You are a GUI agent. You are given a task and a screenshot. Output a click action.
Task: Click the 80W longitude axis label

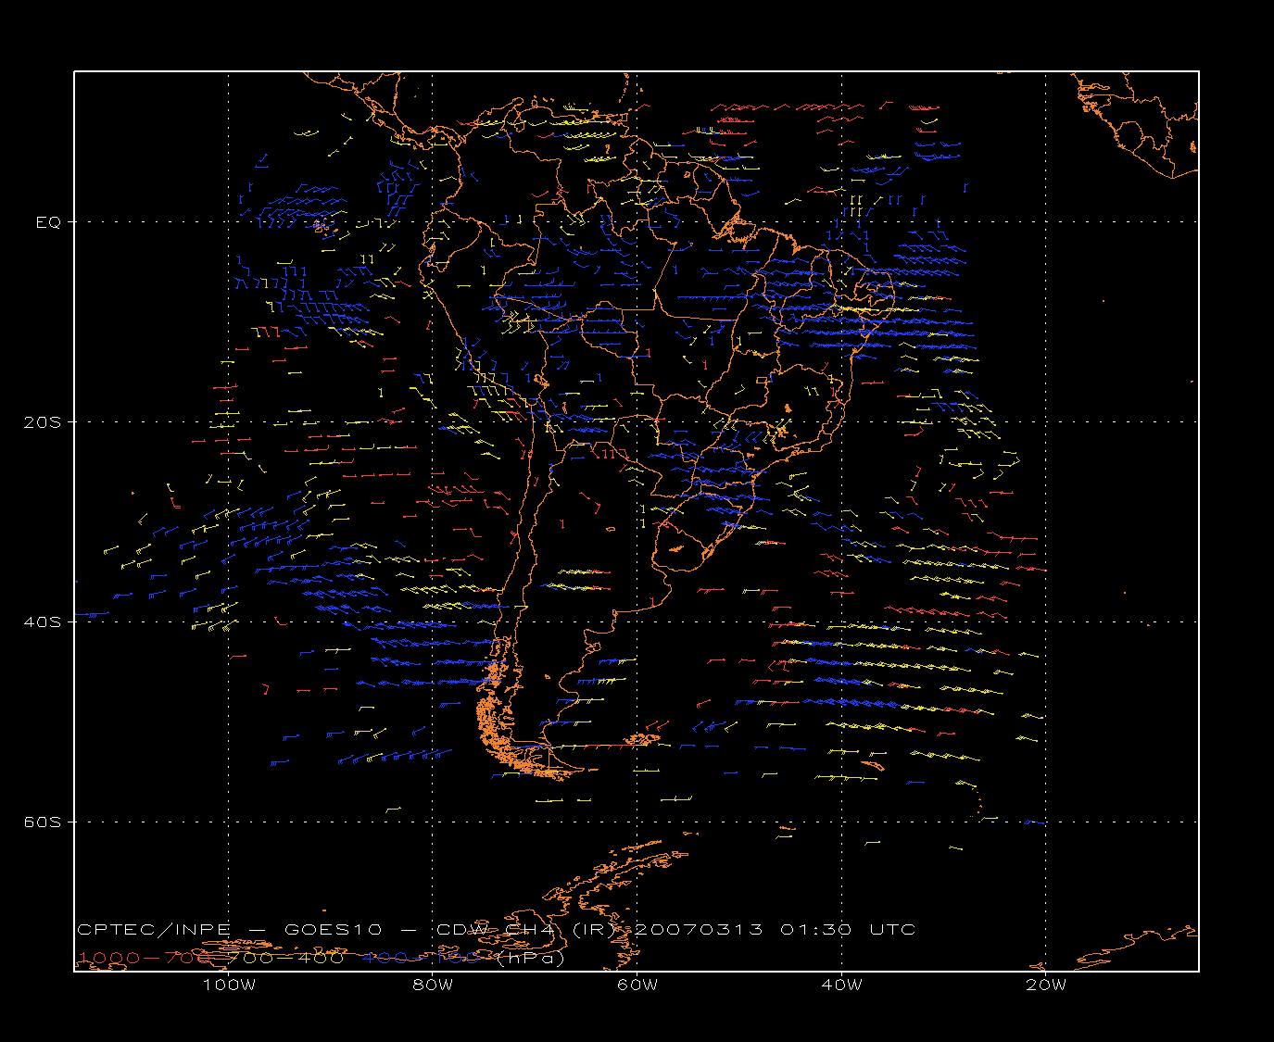pyautogui.click(x=433, y=985)
